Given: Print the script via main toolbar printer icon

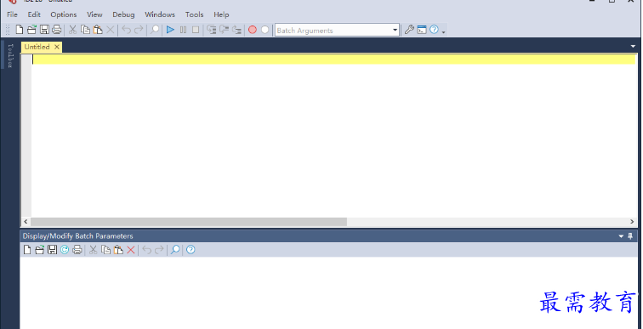Looking at the screenshot, I should [x=57, y=30].
